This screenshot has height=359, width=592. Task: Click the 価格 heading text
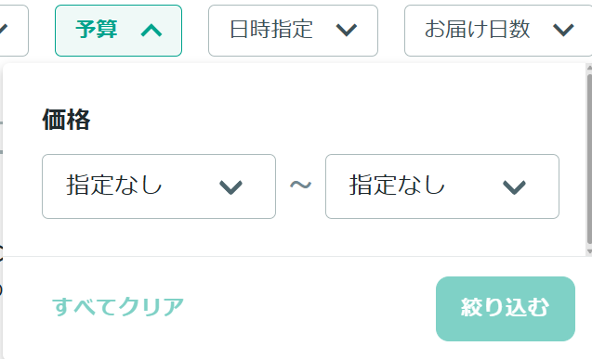(x=67, y=120)
